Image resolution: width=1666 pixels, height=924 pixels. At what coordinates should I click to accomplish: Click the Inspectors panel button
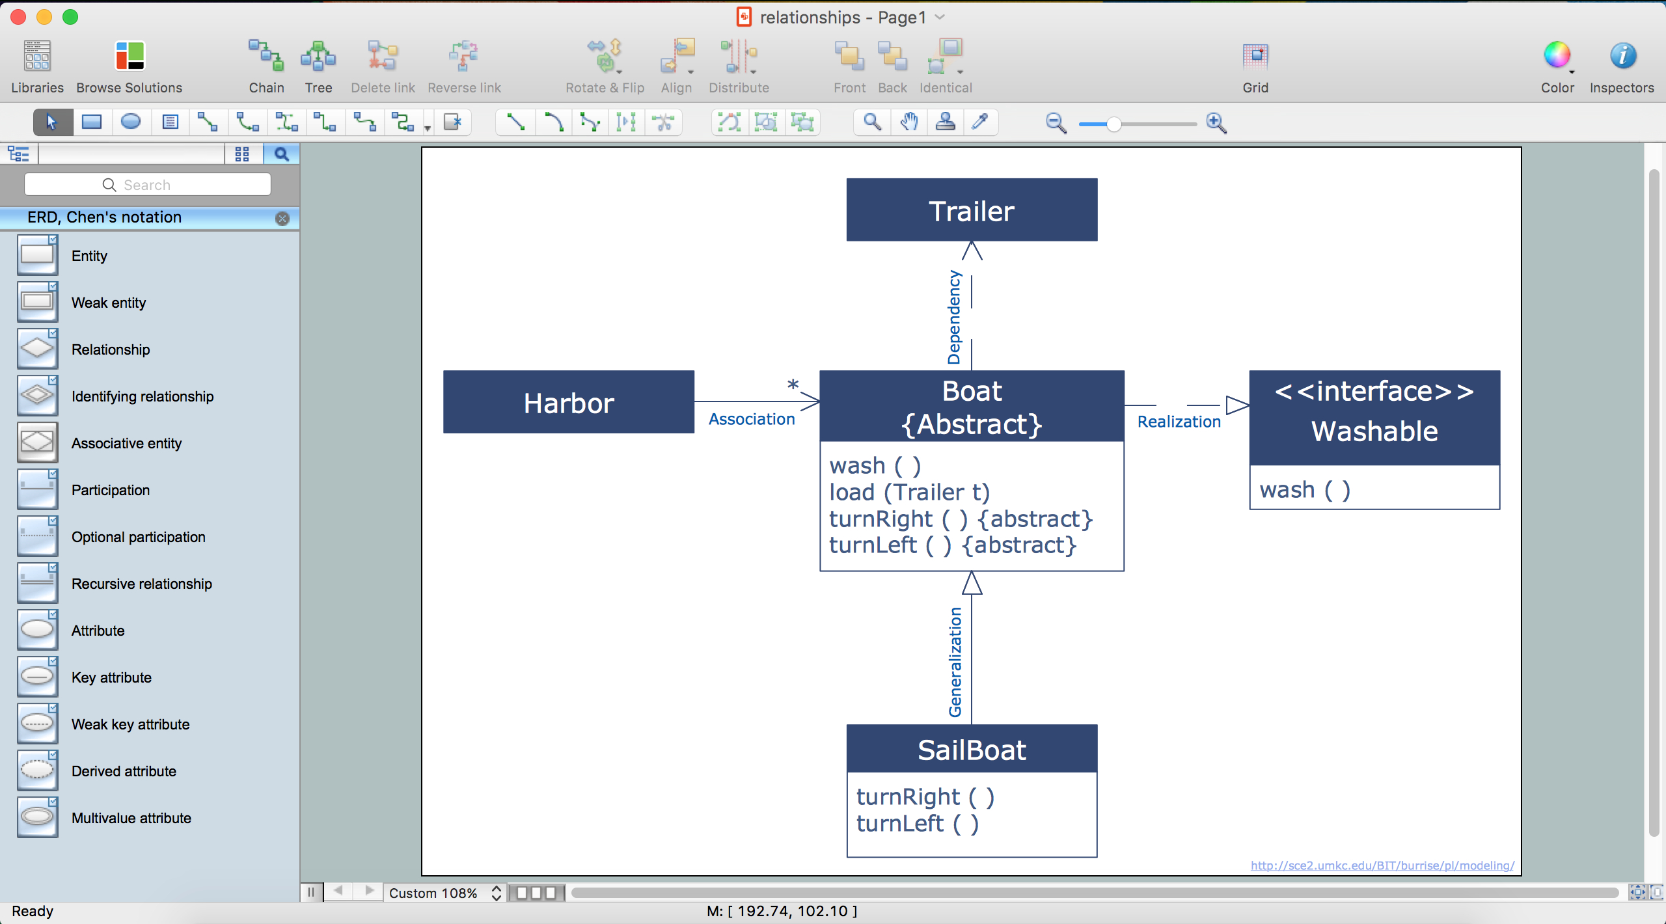(x=1620, y=55)
